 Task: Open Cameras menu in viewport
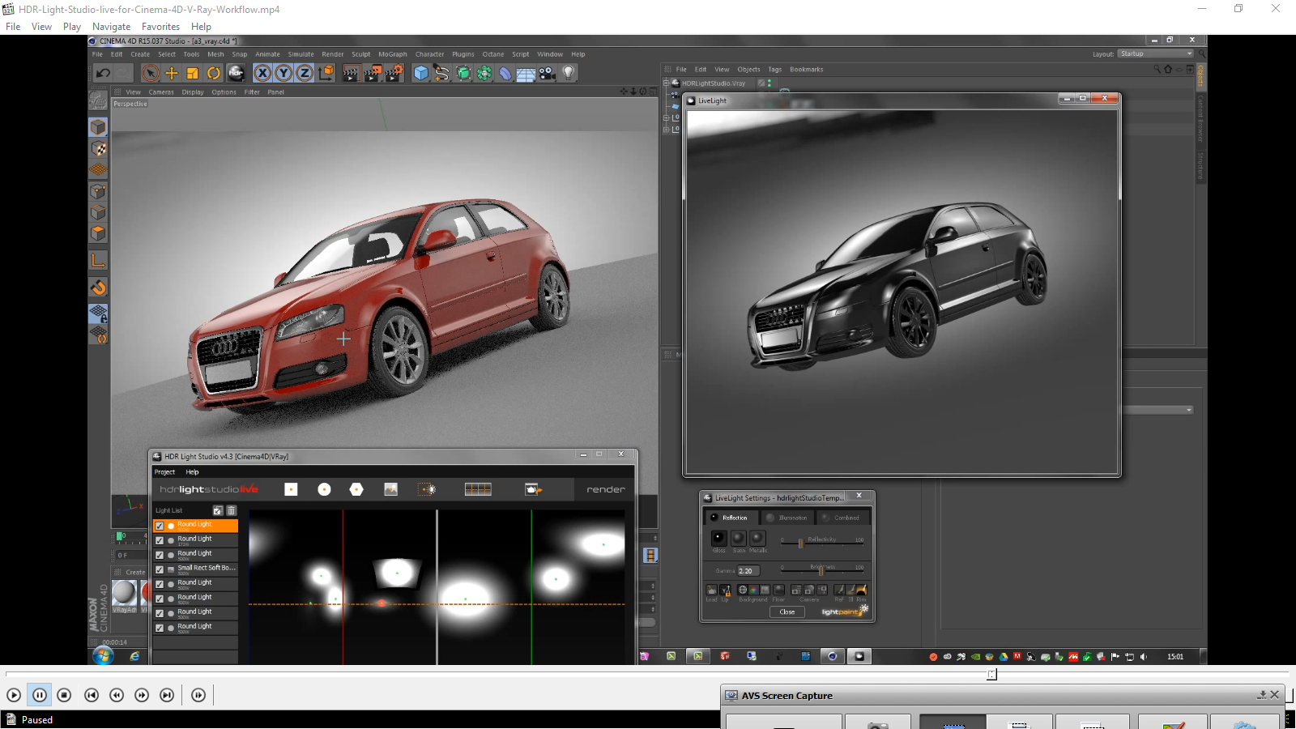[161, 92]
